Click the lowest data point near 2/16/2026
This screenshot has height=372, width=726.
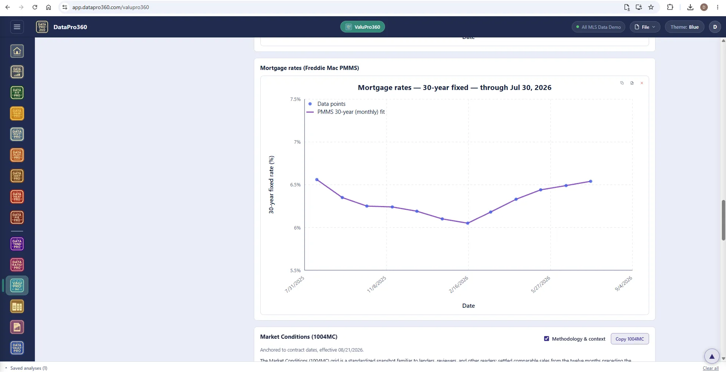coord(468,223)
